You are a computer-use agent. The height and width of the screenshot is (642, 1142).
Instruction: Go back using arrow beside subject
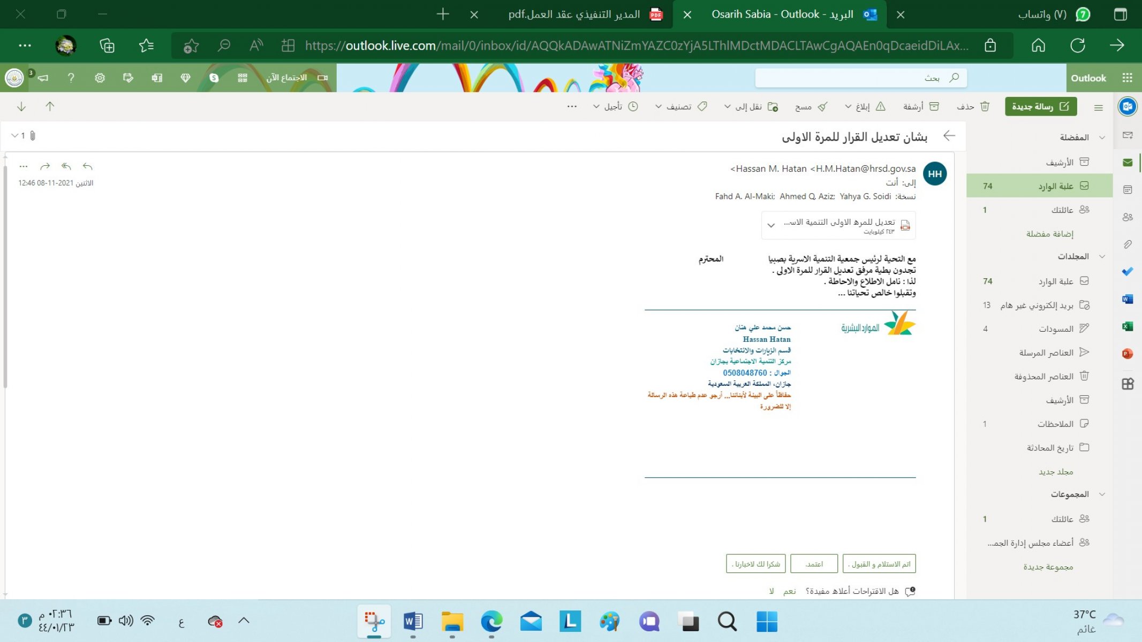(949, 136)
